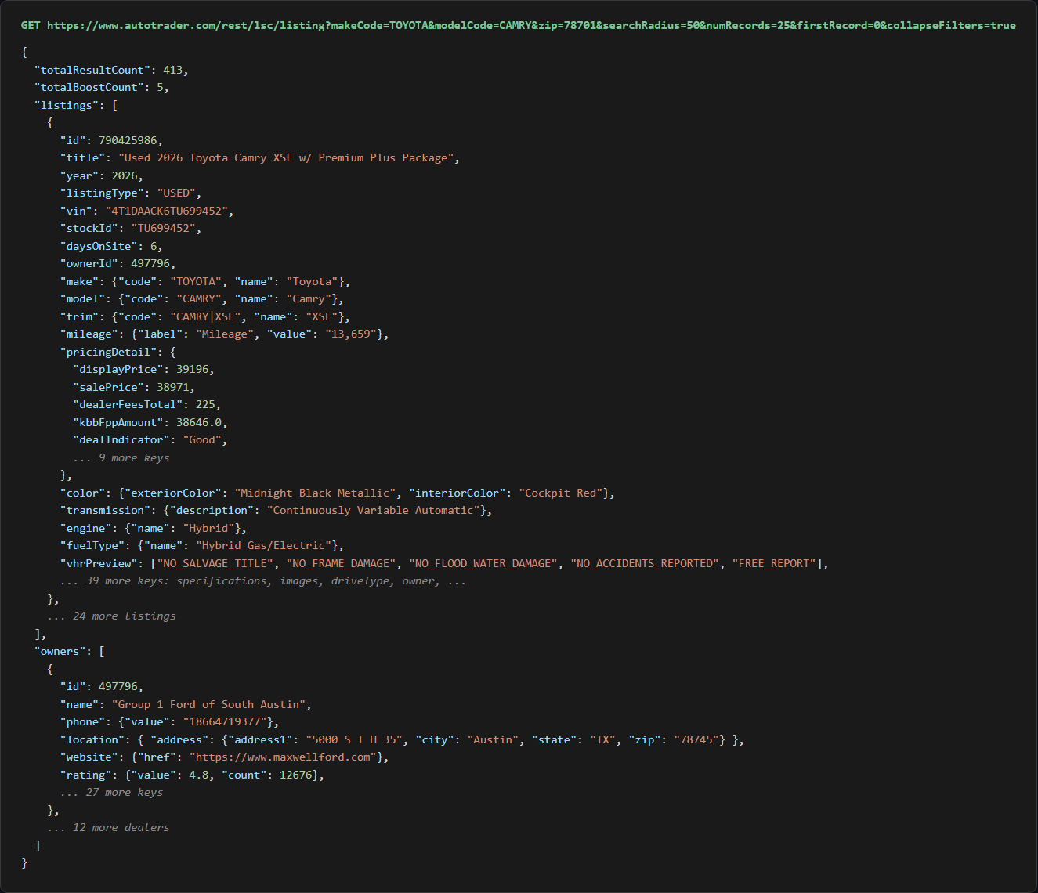The image size is (1038, 893).
Task: Click the NO_FRAME_DAMAGE entry
Action: (x=341, y=563)
